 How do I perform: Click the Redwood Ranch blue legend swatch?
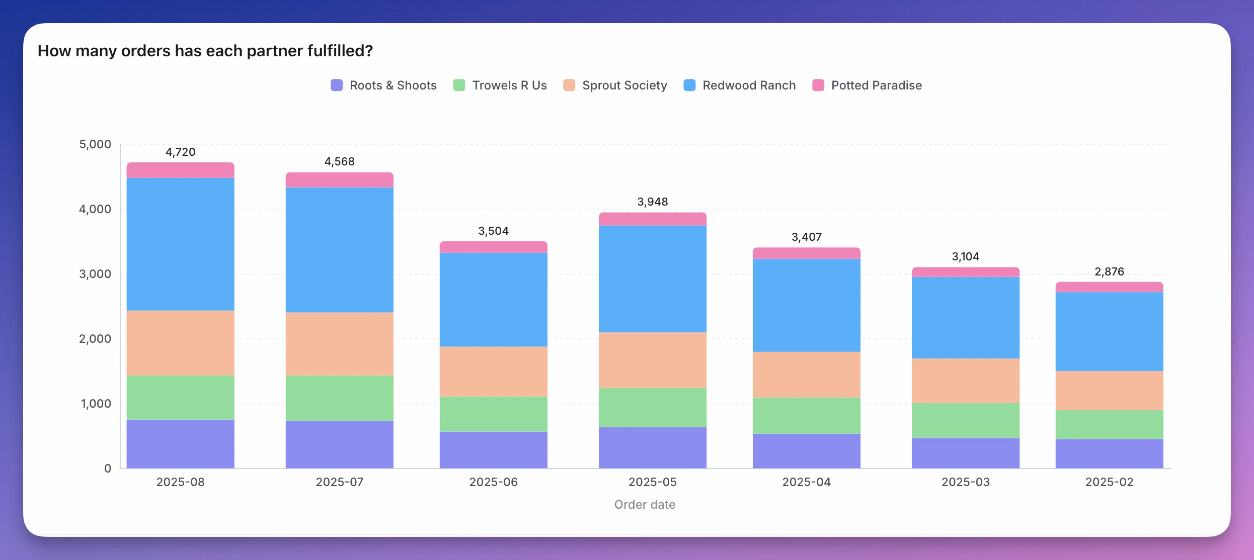point(689,85)
